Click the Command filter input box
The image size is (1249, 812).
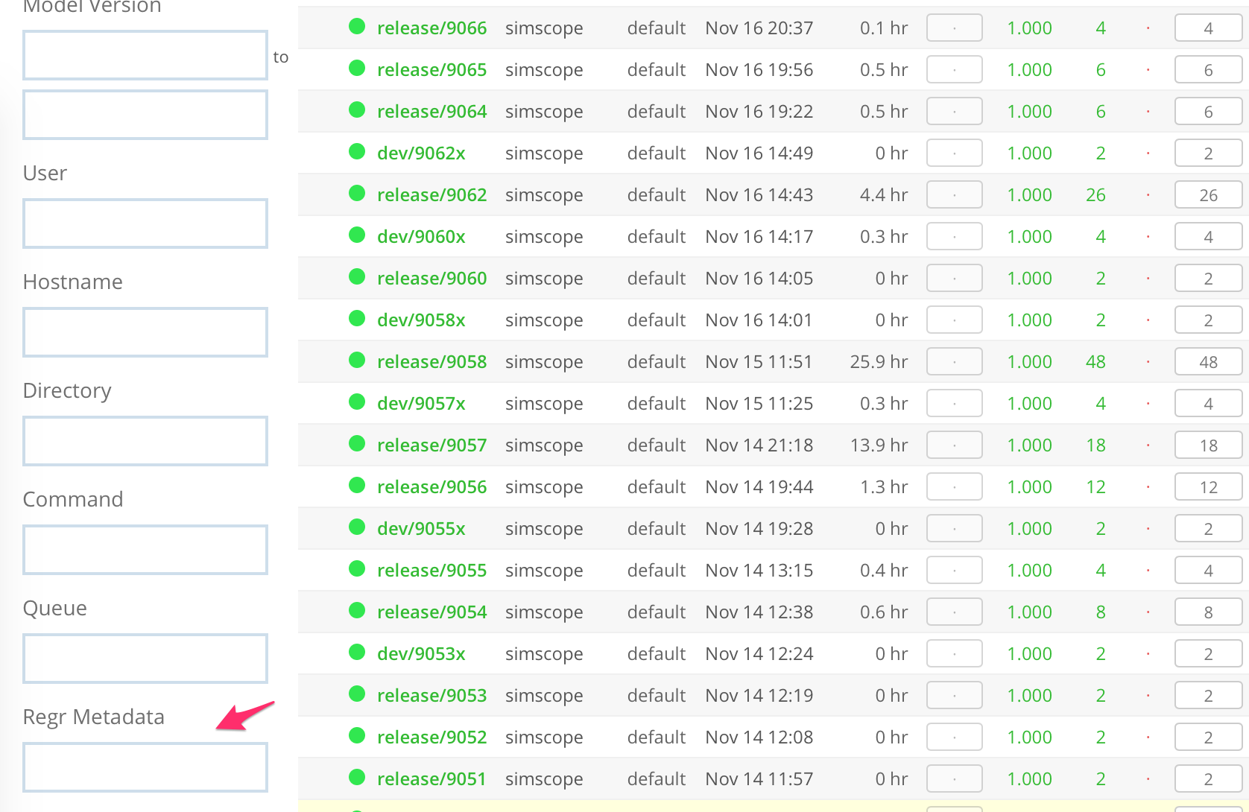coord(145,550)
